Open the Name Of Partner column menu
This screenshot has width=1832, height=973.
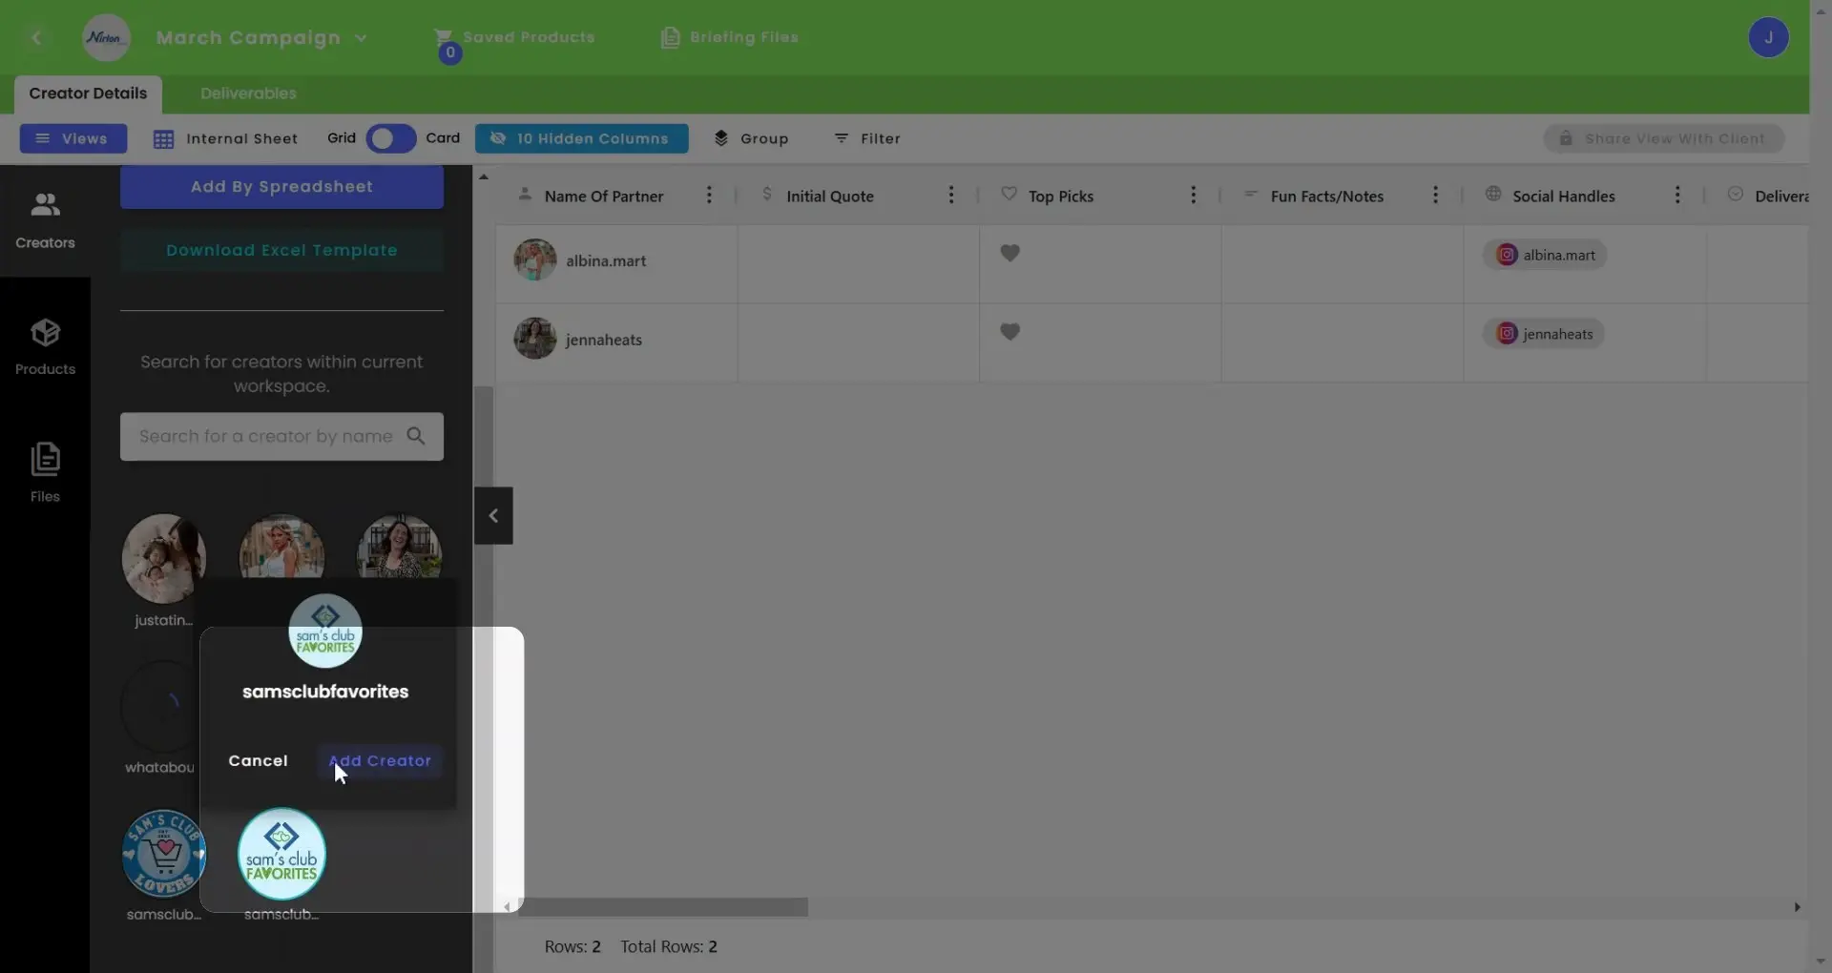(708, 195)
